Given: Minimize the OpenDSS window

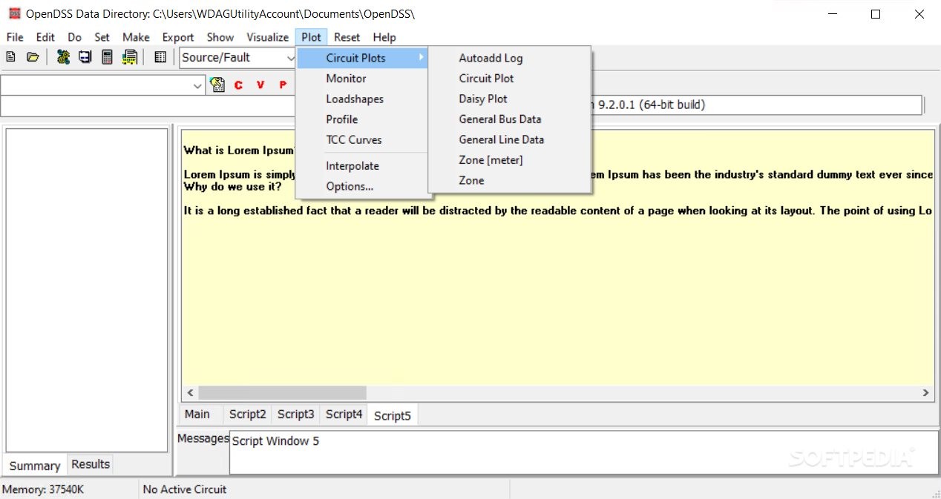Looking at the screenshot, I should click(832, 14).
